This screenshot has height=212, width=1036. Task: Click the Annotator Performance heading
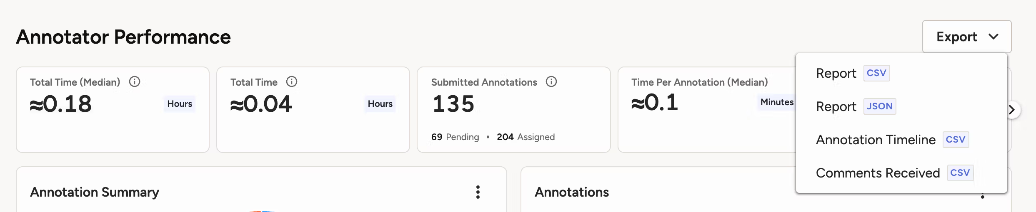click(x=123, y=37)
